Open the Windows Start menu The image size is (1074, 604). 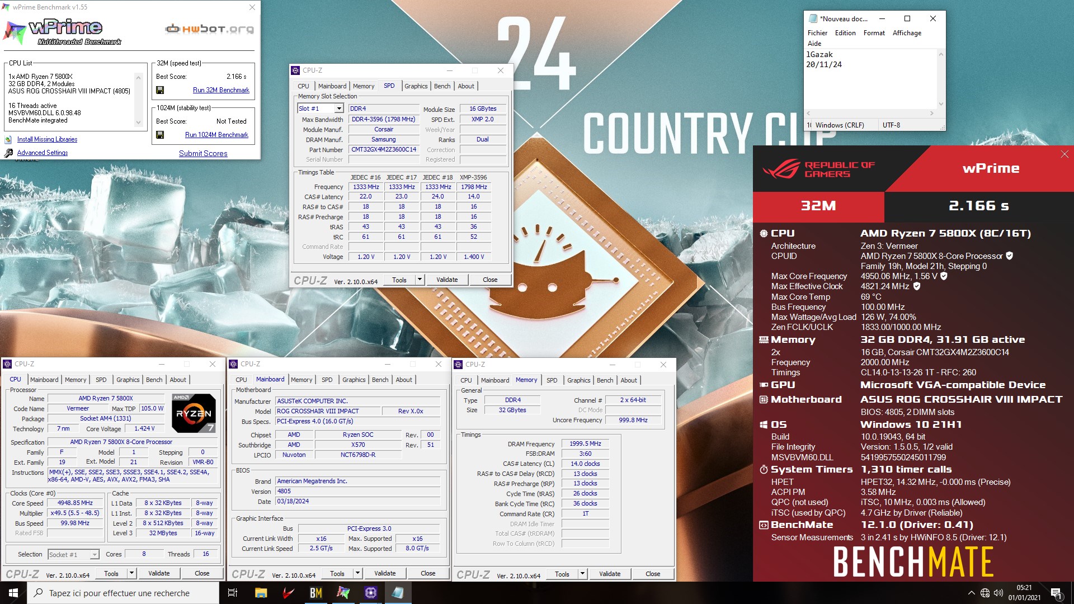point(13,593)
